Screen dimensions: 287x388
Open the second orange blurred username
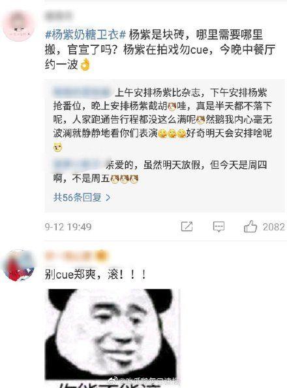click(76, 256)
